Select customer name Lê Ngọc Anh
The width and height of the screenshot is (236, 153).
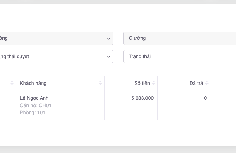[34, 98]
